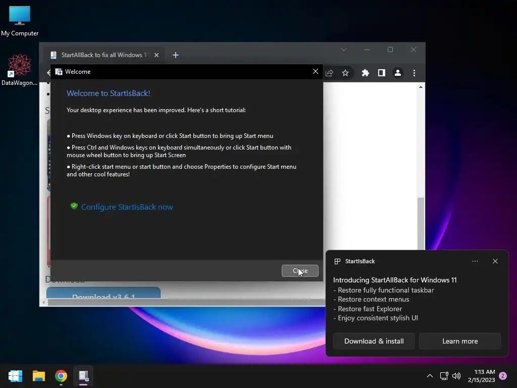Open the DataWagon desktop shortcut
The image size is (517, 388).
19,70
